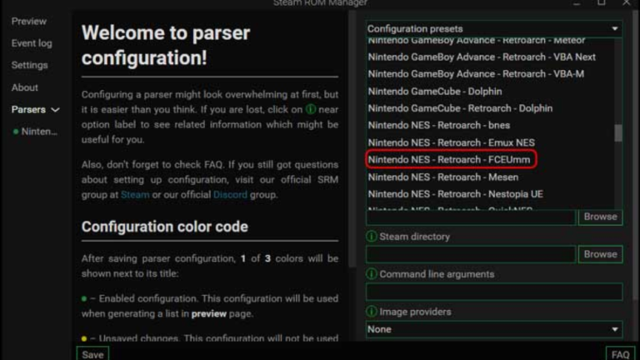640x360 pixels.
Task: Choose Nintendo NES - Retroarch - Nestopia UE
Action: pyautogui.click(x=455, y=194)
